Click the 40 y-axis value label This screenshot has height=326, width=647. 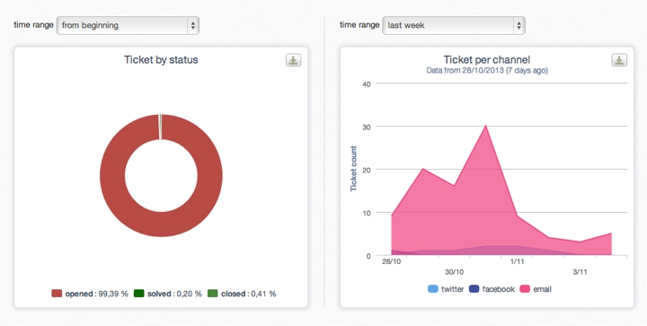coord(367,84)
